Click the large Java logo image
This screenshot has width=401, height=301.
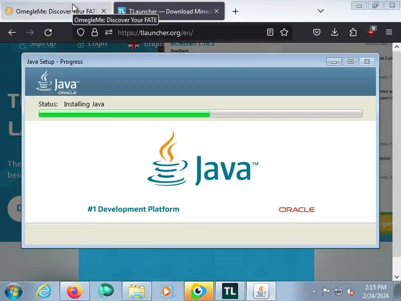click(x=203, y=159)
